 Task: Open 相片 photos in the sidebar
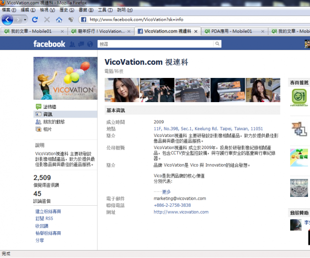coord(47,129)
